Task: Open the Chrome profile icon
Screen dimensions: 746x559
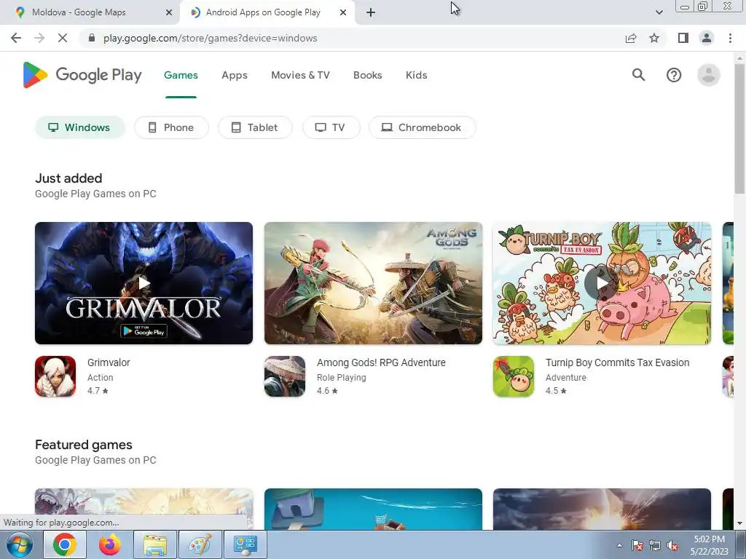Action: point(707,38)
